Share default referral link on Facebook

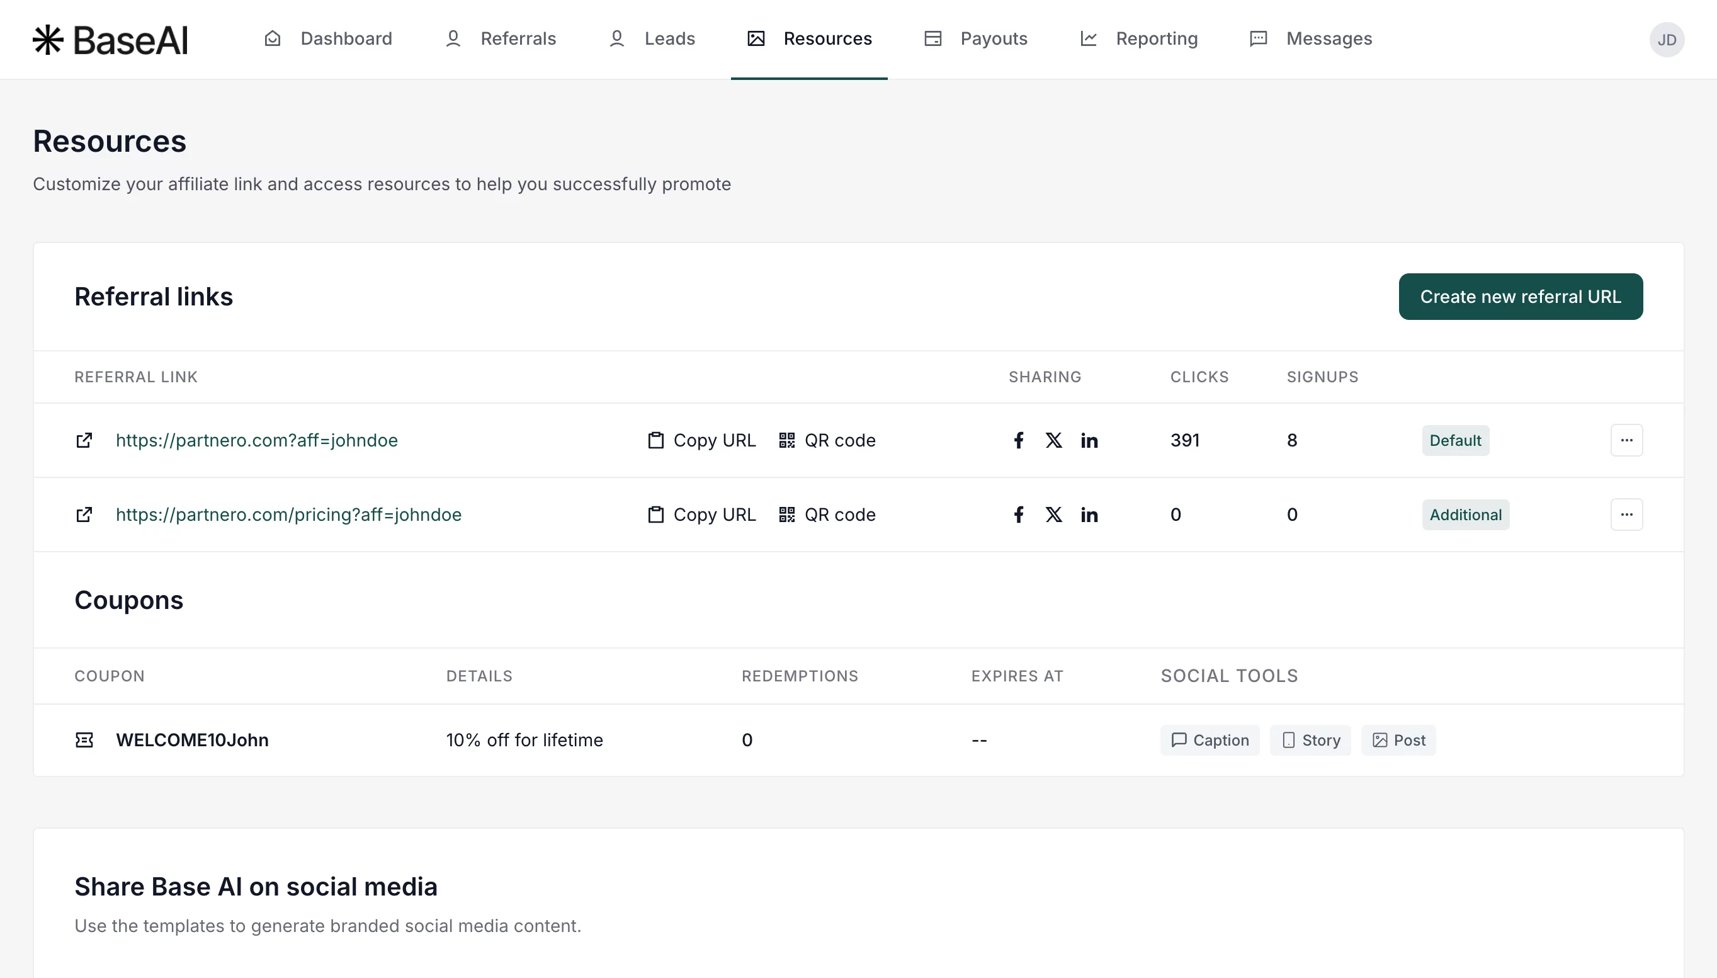coord(1018,440)
